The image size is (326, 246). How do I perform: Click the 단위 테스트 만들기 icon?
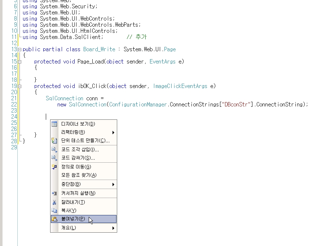(54, 141)
